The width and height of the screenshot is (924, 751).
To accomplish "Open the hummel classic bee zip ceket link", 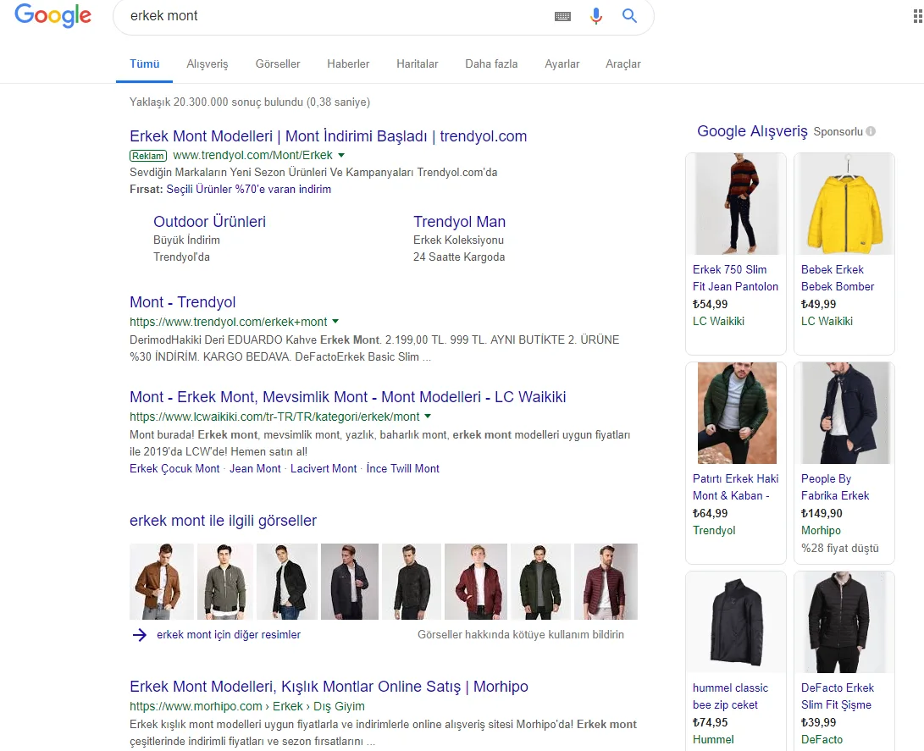I will pyautogui.click(x=730, y=696).
